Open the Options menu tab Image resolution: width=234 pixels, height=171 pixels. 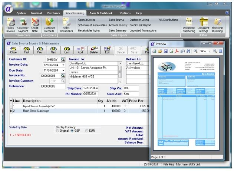125,13
